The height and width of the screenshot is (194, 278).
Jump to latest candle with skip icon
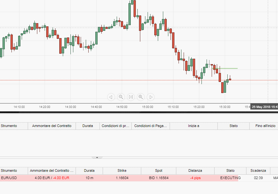131,97
